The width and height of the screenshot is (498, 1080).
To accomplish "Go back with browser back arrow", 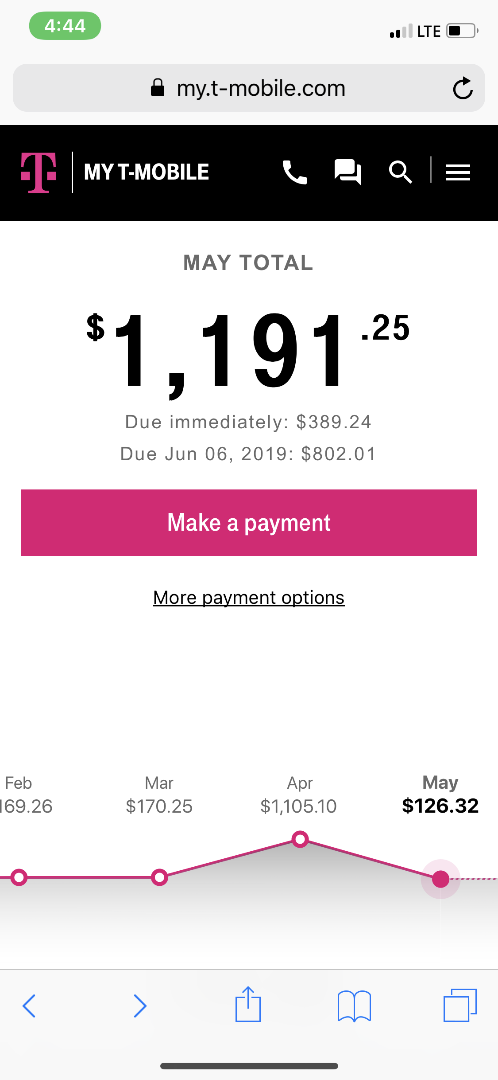I will (x=29, y=1006).
